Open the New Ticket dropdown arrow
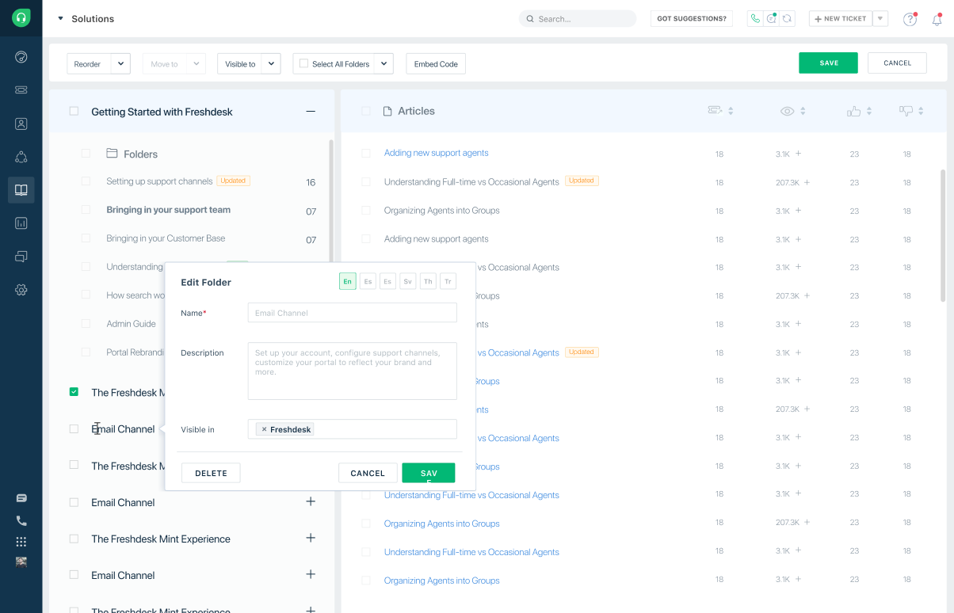This screenshot has height=613, width=954. [880, 18]
